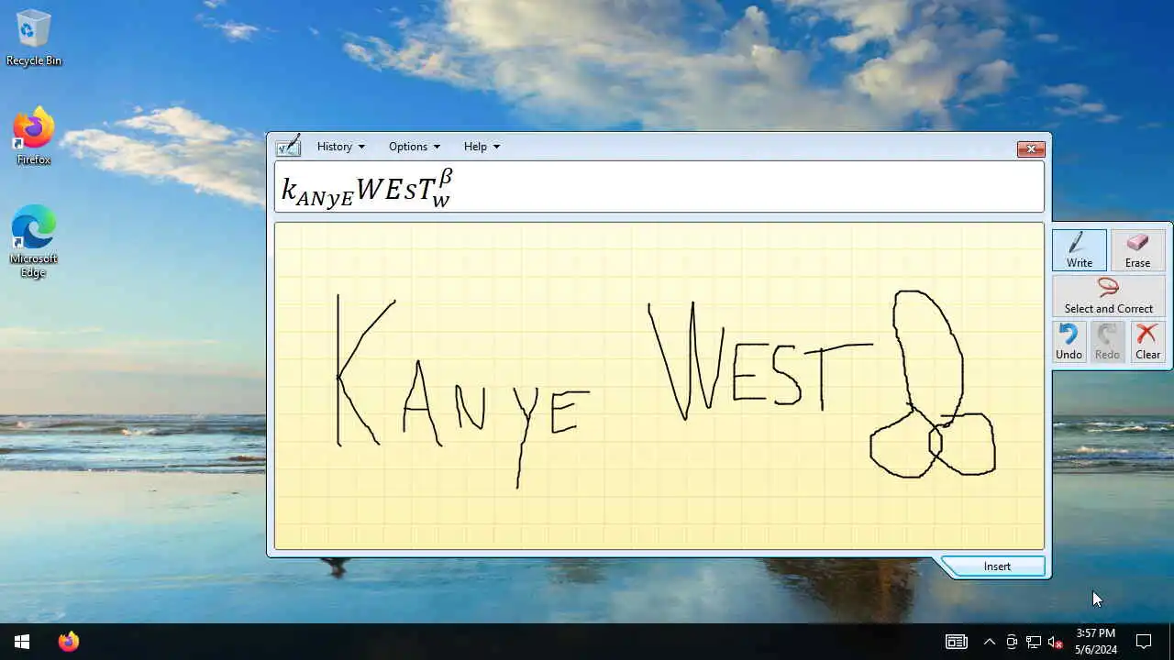This screenshot has height=660, width=1174.
Task: Click the greyed-out Redo button
Action: click(1107, 341)
